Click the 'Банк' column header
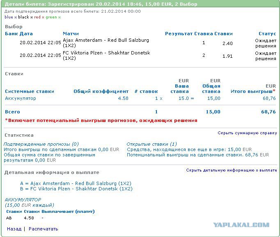The image size is (280, 237). (x=11, y=34)
